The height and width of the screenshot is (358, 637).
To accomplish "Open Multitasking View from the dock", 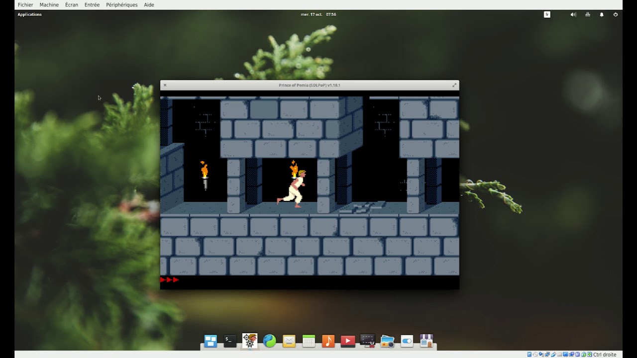I will (211, 341).
